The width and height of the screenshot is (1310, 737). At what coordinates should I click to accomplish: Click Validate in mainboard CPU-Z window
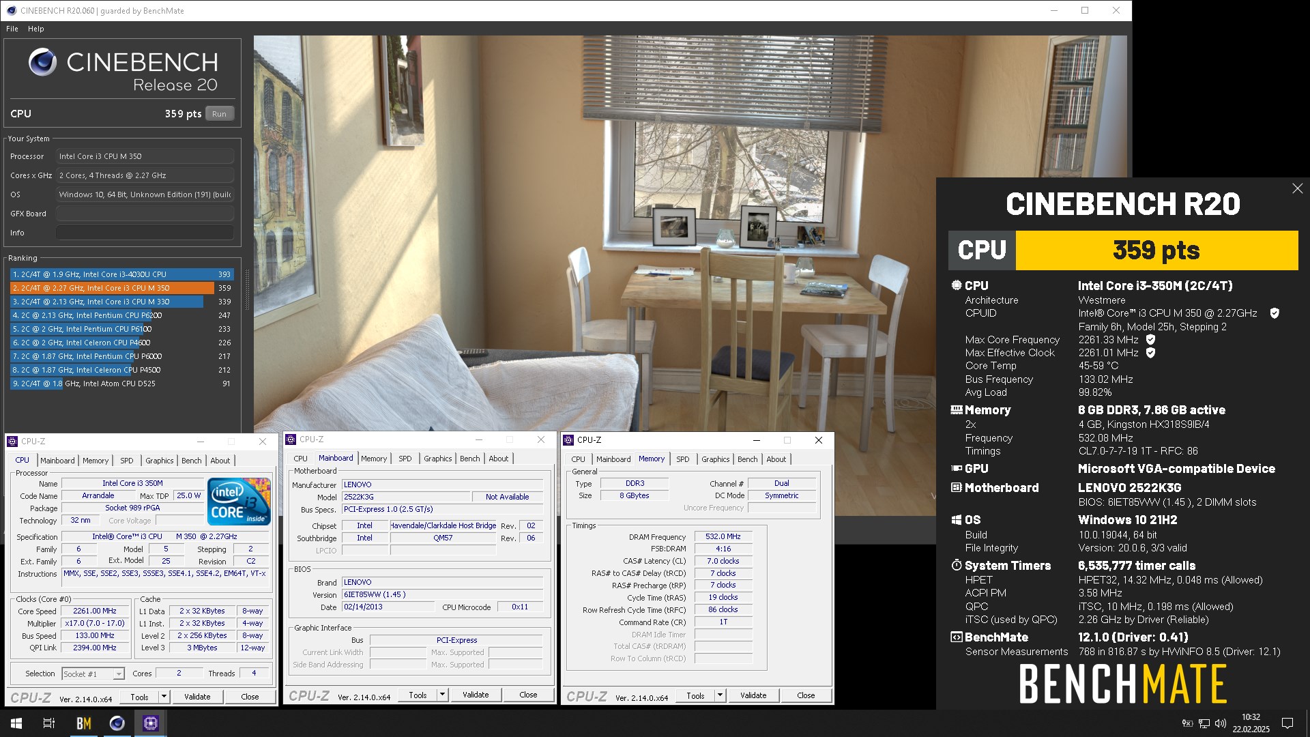pos(476,695)
